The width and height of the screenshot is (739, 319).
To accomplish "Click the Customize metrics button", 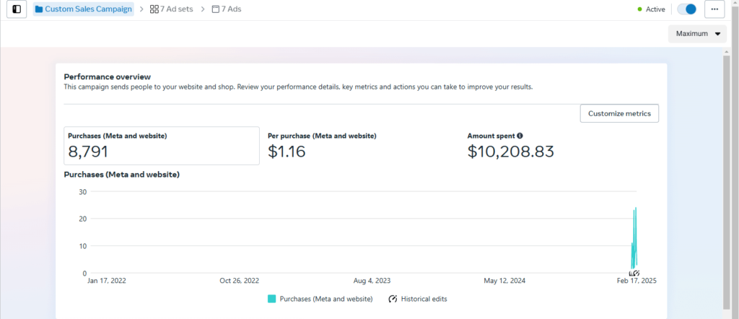I will tap(619, 113).
